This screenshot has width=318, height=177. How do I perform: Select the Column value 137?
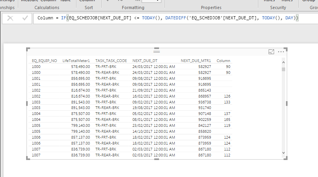tap(227, 114)
